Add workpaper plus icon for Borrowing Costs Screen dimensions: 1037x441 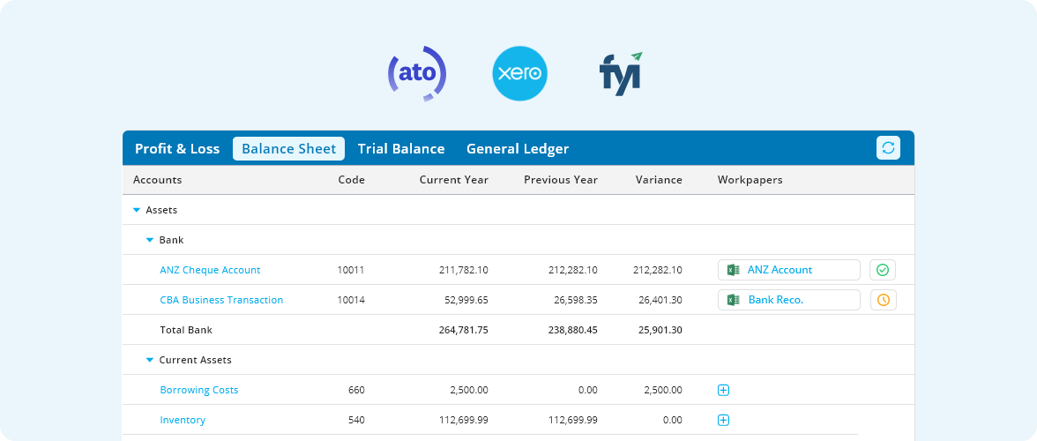pyautogui.click(x=723, y=390)
